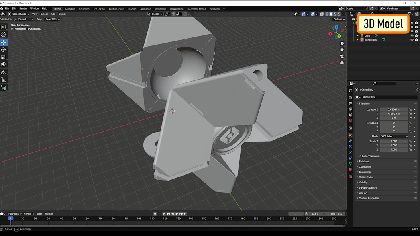The height and width of the screenshot is (236, 420).
Task: Switch to material preview shading
Action: (335, 14)
